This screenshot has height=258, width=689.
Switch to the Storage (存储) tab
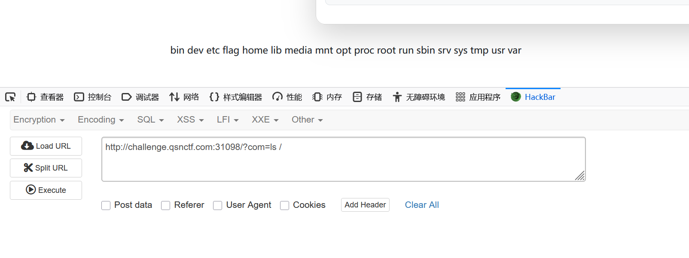click(x=367, y=97)
